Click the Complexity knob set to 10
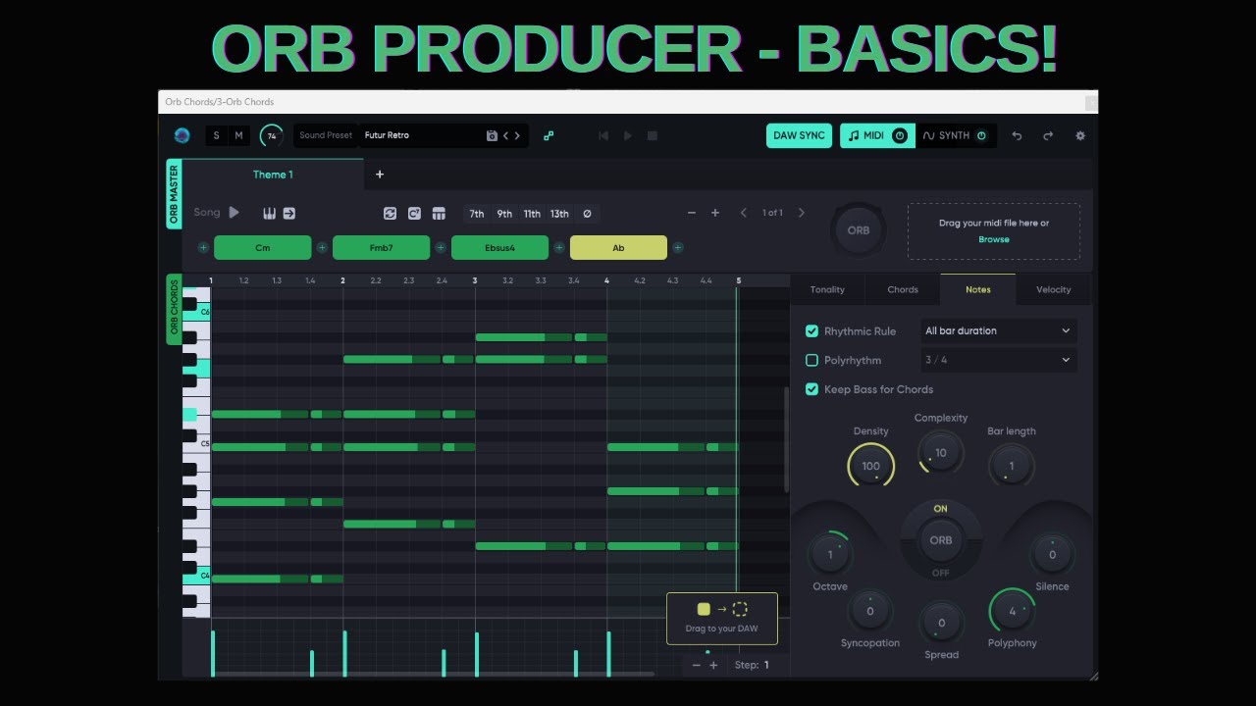The width and height of the screenshot is (1256, 706). (941, 453)
